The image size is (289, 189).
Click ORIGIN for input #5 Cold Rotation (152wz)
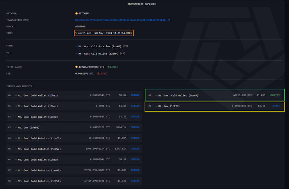tap(135, 149)
